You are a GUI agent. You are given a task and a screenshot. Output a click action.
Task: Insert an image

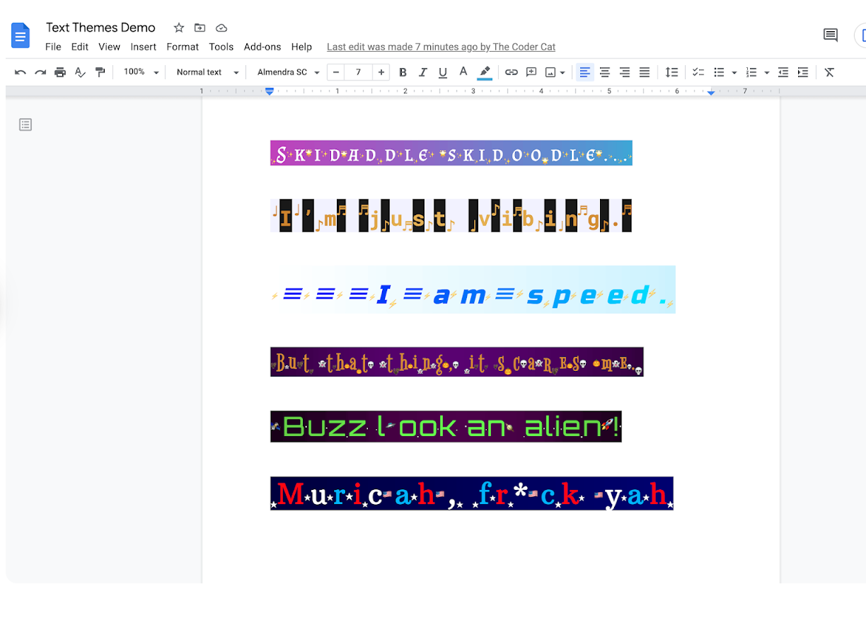coord(550,72)
